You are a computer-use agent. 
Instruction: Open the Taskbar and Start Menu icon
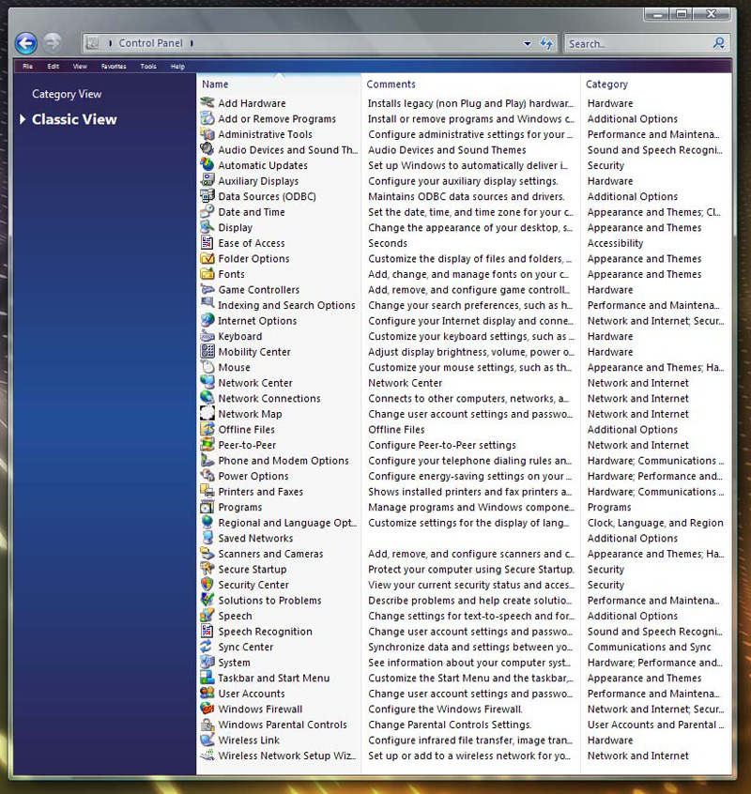[x=207, y=678]
